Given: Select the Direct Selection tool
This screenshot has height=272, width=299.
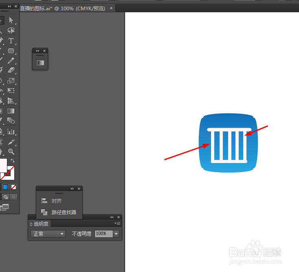Looking at the screenshot, I should coord(11,20).
